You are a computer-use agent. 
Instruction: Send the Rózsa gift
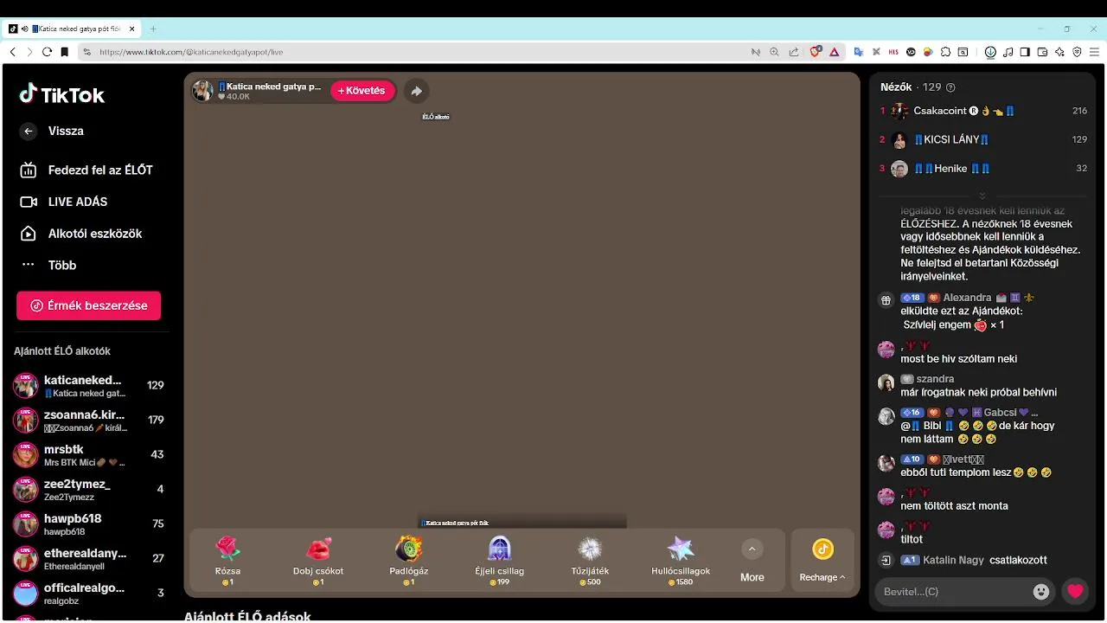click(x=227, y=561)
